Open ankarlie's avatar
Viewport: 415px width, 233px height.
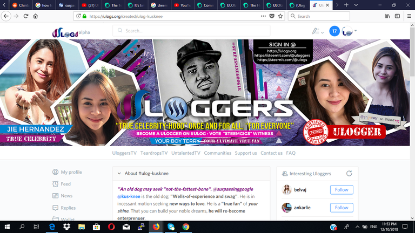(286, 208)
